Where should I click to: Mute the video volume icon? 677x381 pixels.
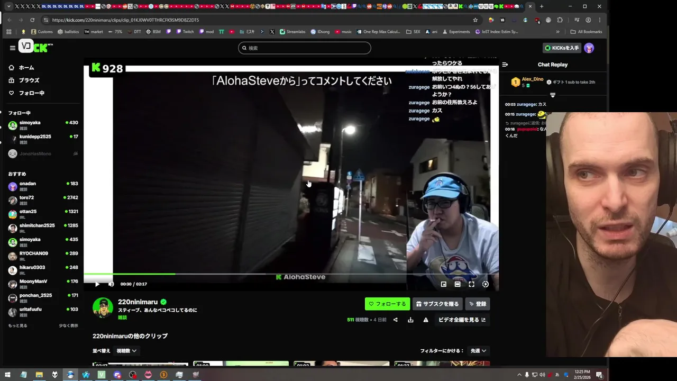click(x=111, y=284)
